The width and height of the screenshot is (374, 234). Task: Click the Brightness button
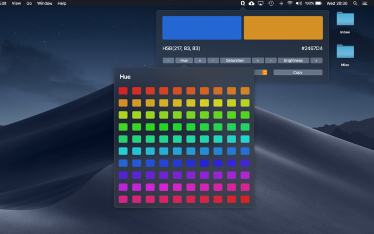click(x=293, y=61)
